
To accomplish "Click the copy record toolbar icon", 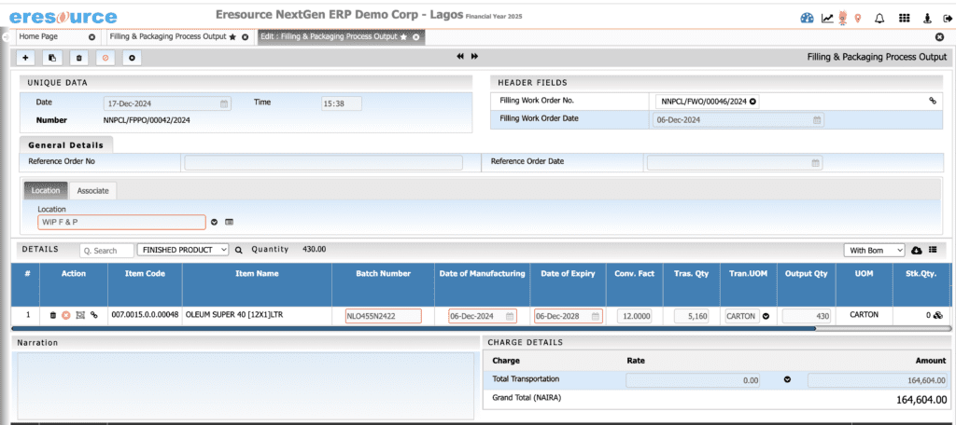I will 52,58.
